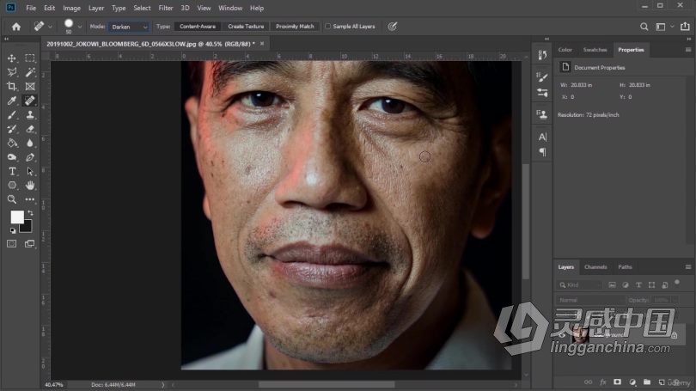Select the Move tool
Image resolution: width=696 pixels, height=391 pixels.
click(12, 58)
